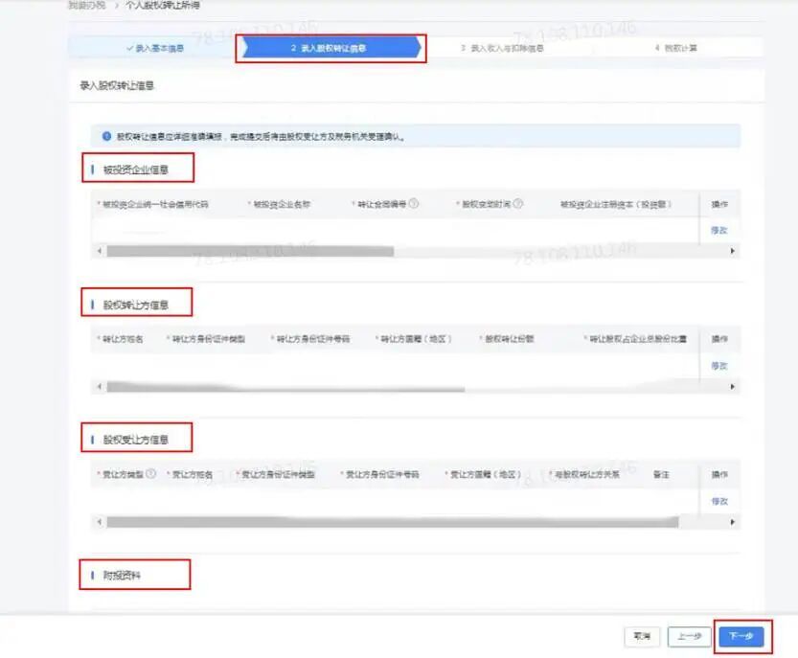Click 被投资企业名称 column header
The image size is (798, 658).
coord(280,204)
